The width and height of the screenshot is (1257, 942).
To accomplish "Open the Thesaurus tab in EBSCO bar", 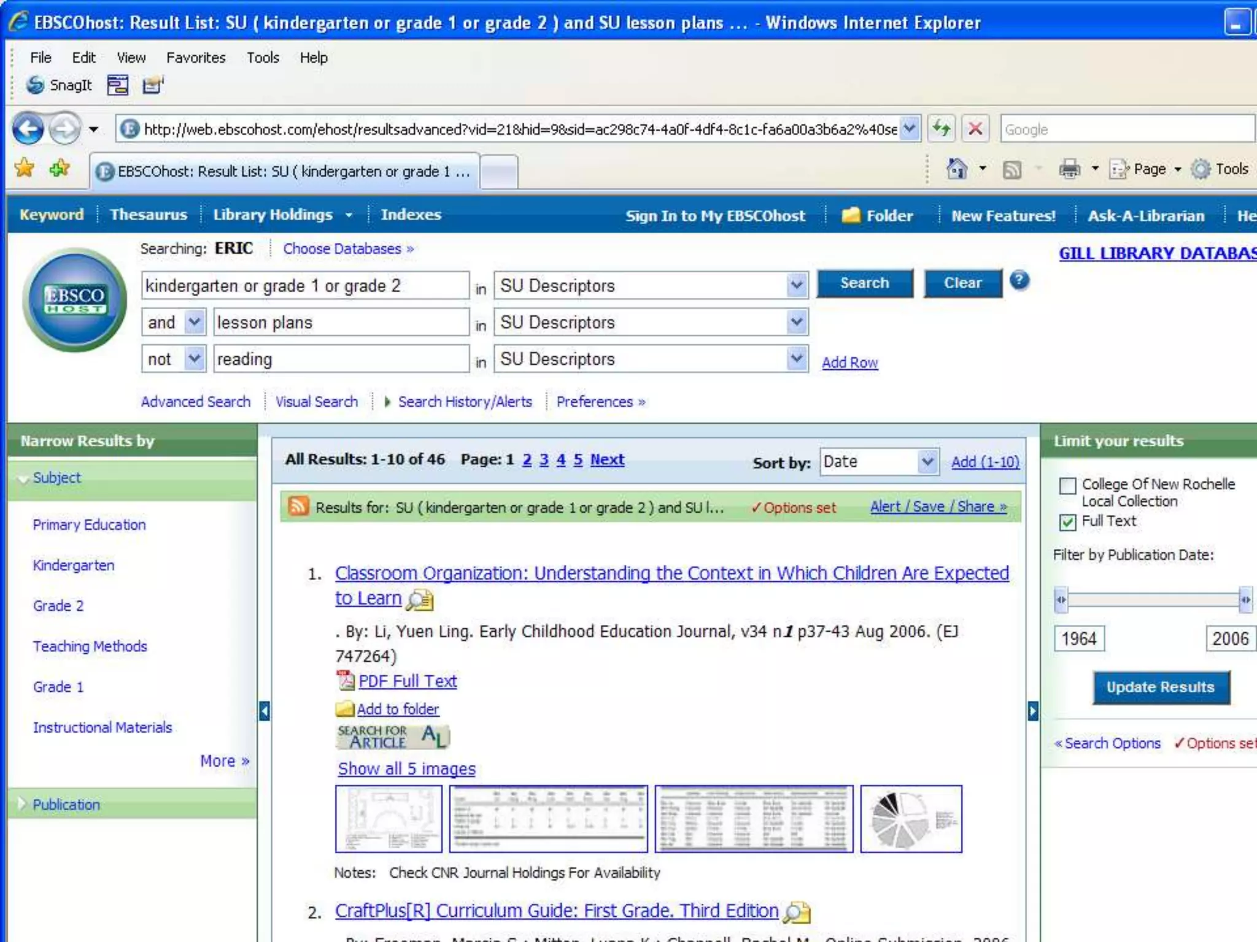I will coord(149,215).
